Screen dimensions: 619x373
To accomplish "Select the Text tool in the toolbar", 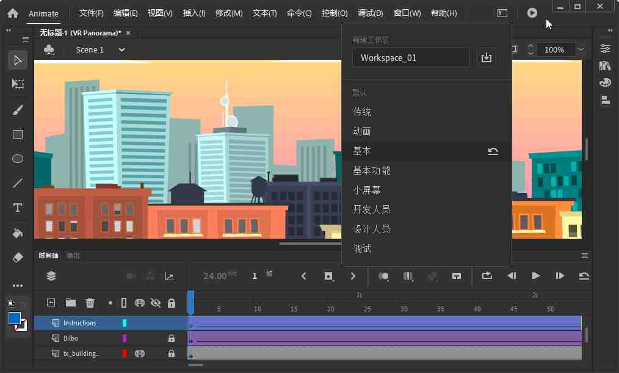I will (x=17, y=208).
